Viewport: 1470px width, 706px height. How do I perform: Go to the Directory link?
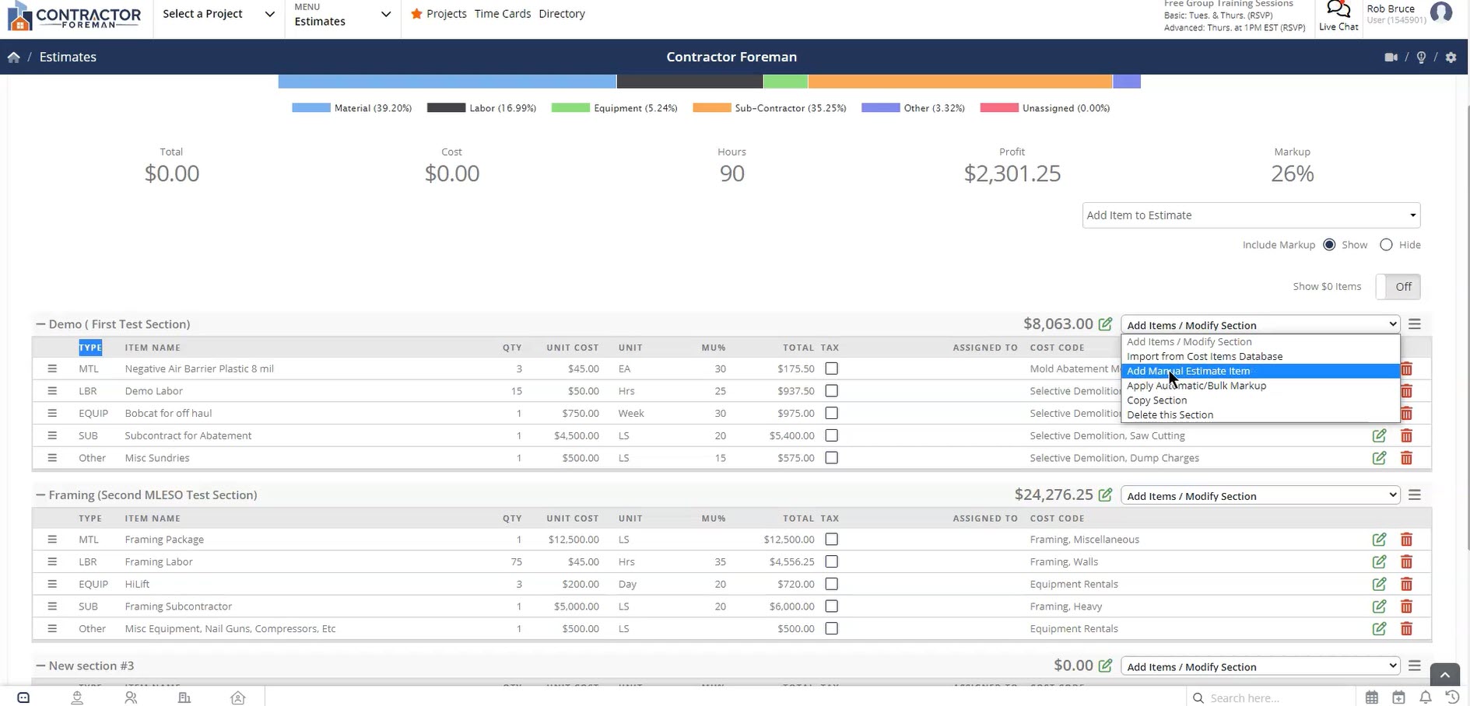click(561, 14)
